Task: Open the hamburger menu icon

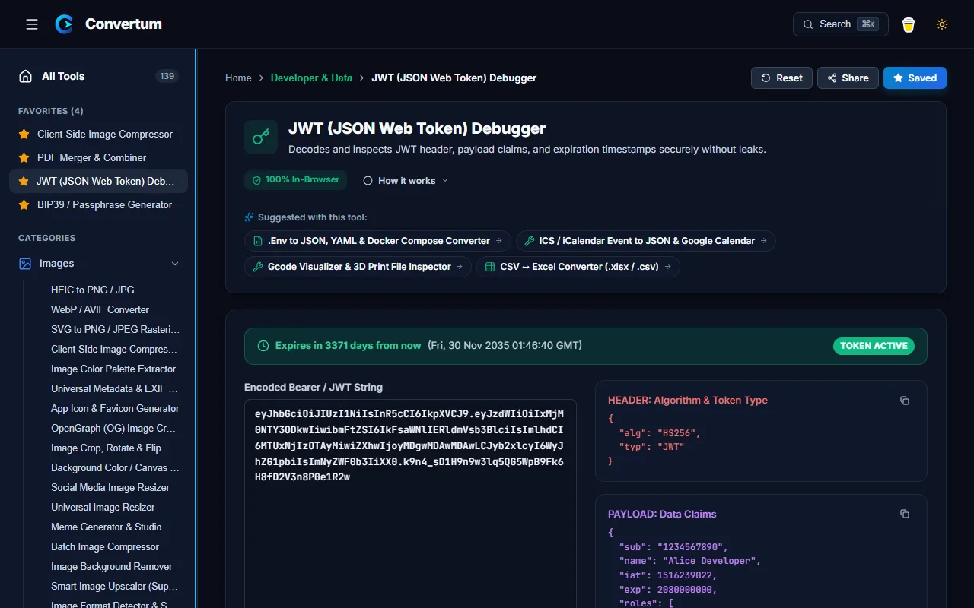Action: 32,24
